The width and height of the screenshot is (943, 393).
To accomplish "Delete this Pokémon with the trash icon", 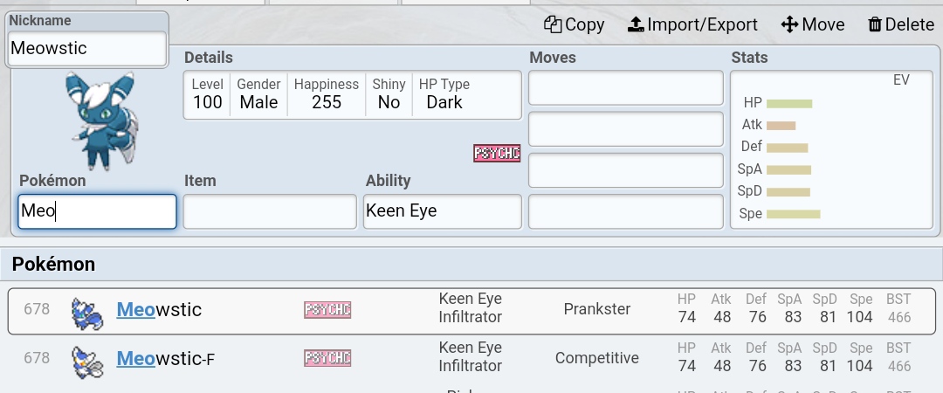I will (x=874, y=24).
